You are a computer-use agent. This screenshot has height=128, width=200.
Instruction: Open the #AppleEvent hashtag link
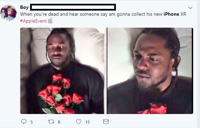(x=33, y=21)
